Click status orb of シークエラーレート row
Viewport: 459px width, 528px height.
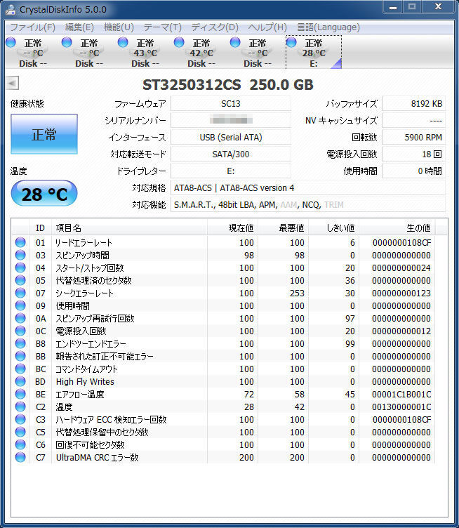pyautogui.click(x=20, y=293)
